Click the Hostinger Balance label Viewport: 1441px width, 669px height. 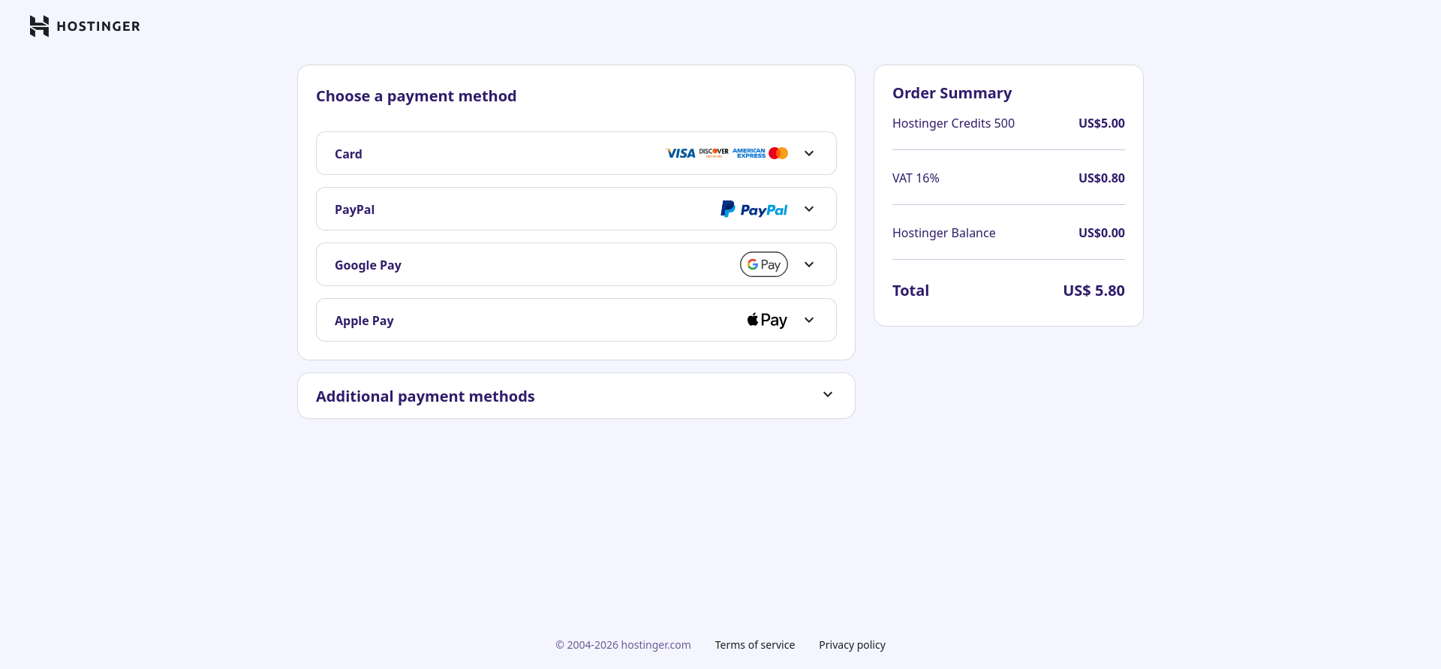pyautogui.click(x=944, y=233)
